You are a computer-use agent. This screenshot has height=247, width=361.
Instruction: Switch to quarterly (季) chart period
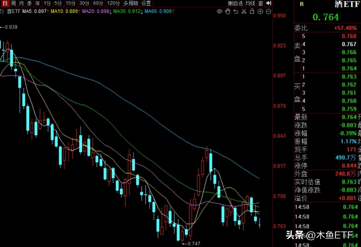pos(29,3)
